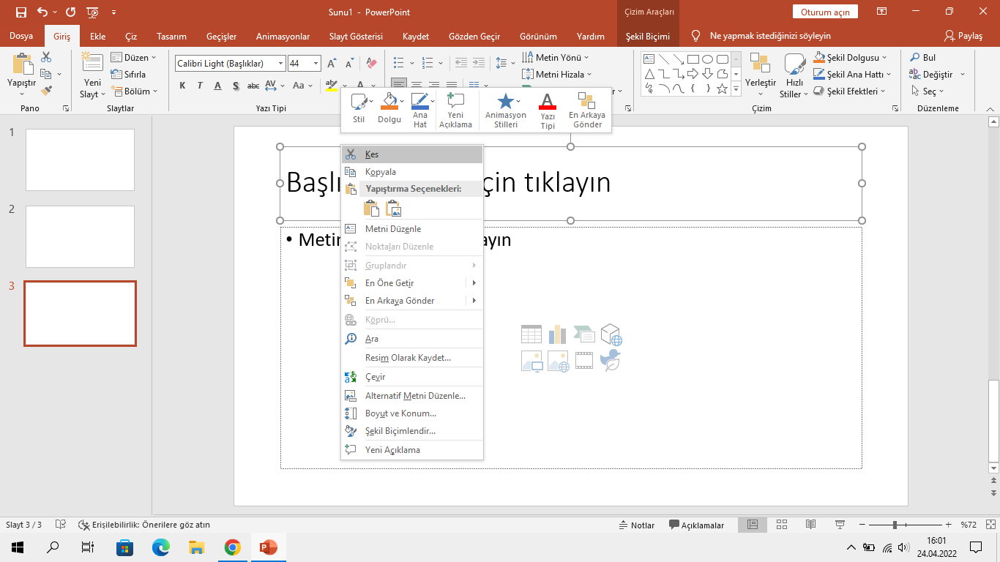Toggle bold (K) formatting
This screenshot has height=562, width=1000.
pyautogui.click(x=182, y=86)
